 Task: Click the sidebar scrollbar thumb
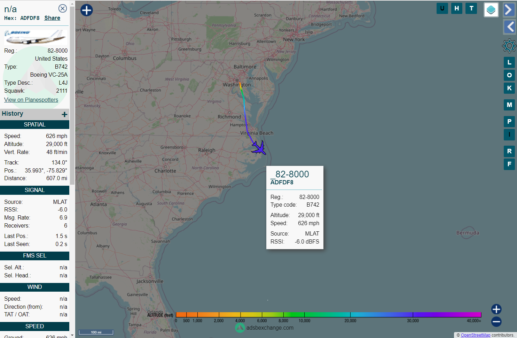pyautogui.click(x=72, y=95)
